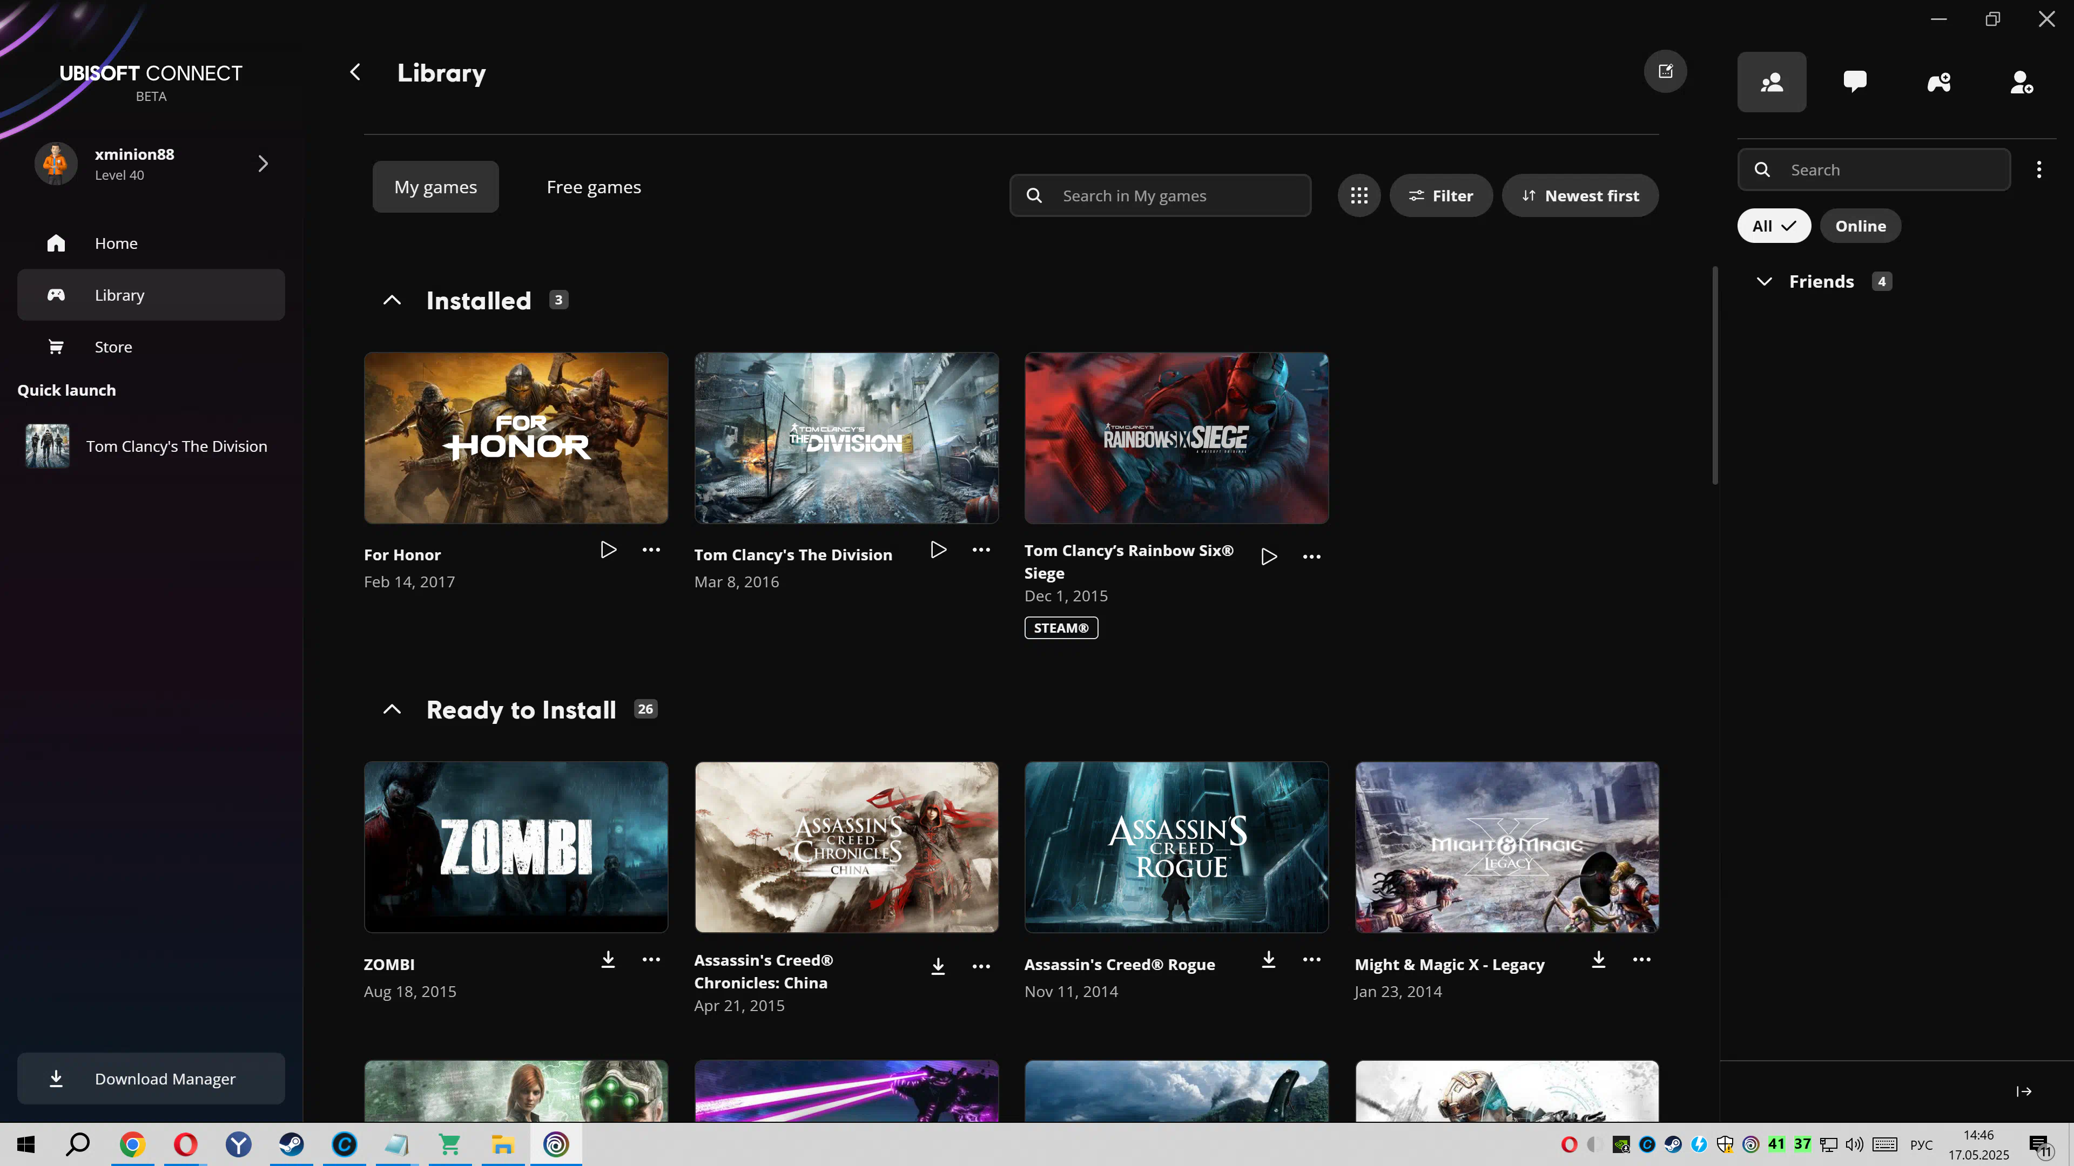2074x1166 pixels.
Task: Open Might & Magic X more options
Action: click(x=1642, y=960)
